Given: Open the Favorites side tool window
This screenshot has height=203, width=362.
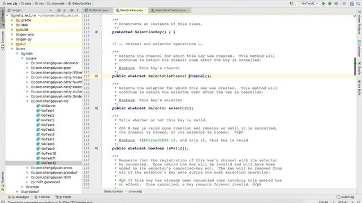Looking at the screenshot, I should pos(2,182).
